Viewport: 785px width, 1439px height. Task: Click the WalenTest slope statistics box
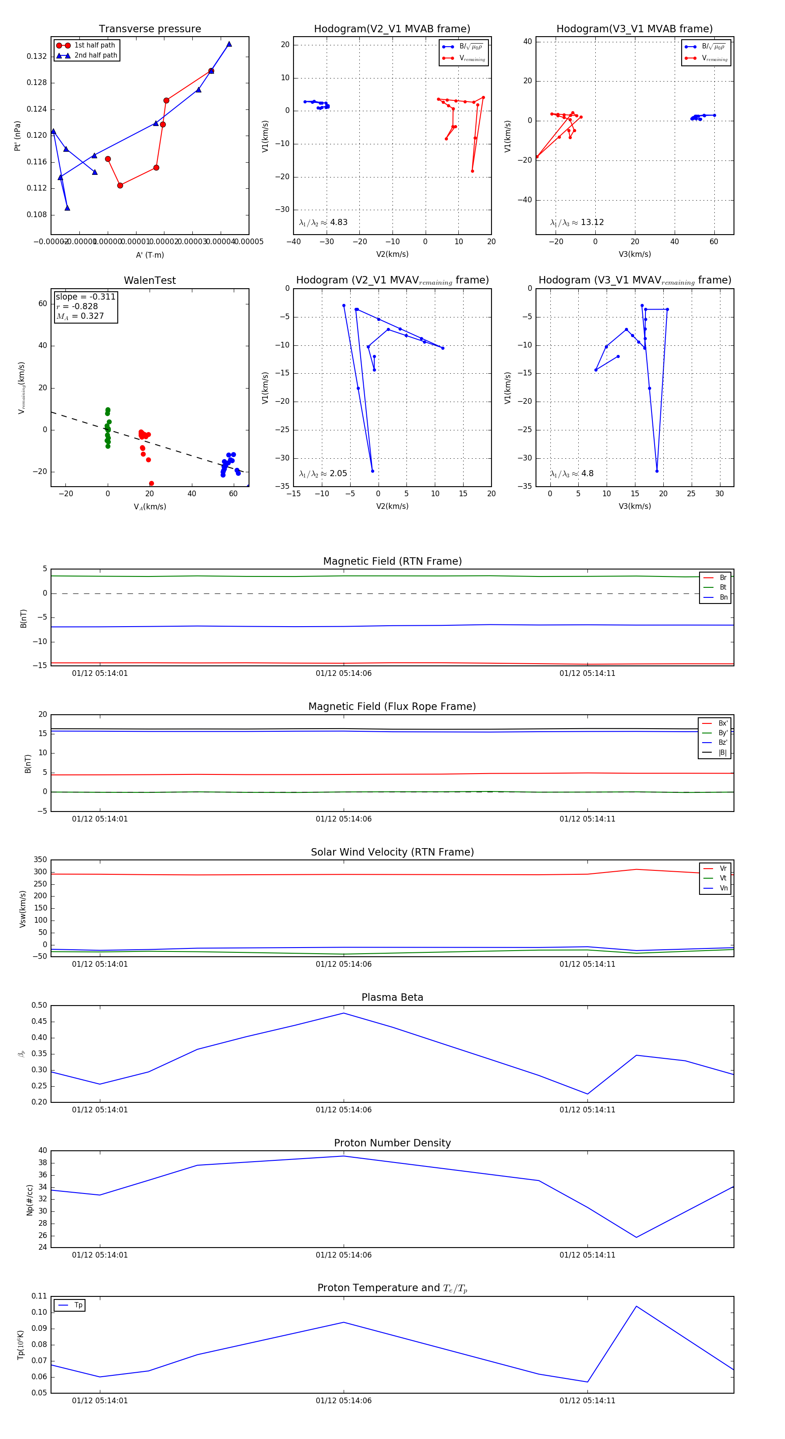pos(85,307)
